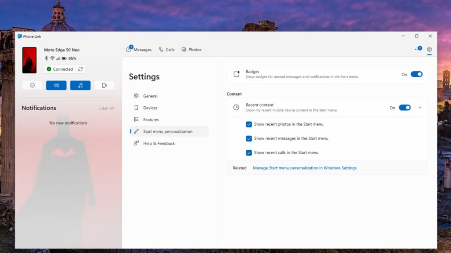Start phone screen mirroring icon
The image size is (451, 253).
104,85
